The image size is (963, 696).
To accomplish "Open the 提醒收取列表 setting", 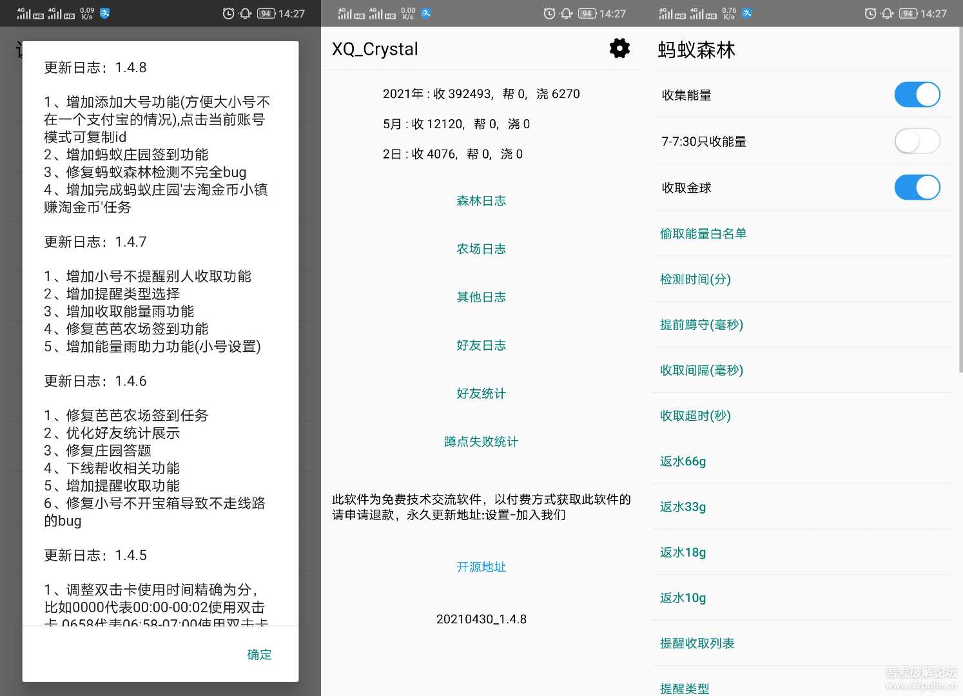I will tap(697, 643).
